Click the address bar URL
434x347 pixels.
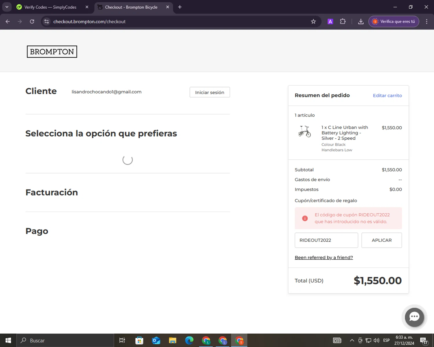(x=89, y=21)
